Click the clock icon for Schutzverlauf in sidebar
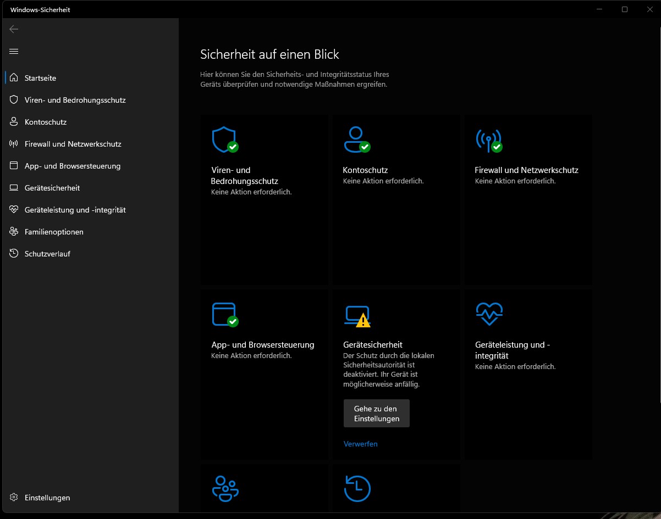The width and height of the screenshot is (661, 519). click(x=14, y=254)
